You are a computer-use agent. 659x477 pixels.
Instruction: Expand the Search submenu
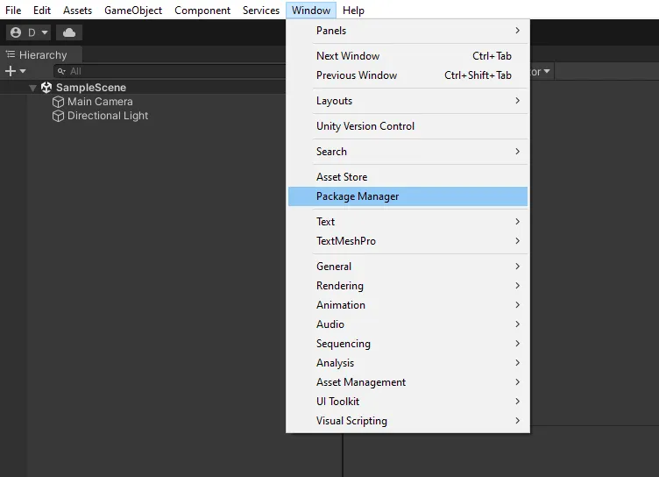pos(407,152)
